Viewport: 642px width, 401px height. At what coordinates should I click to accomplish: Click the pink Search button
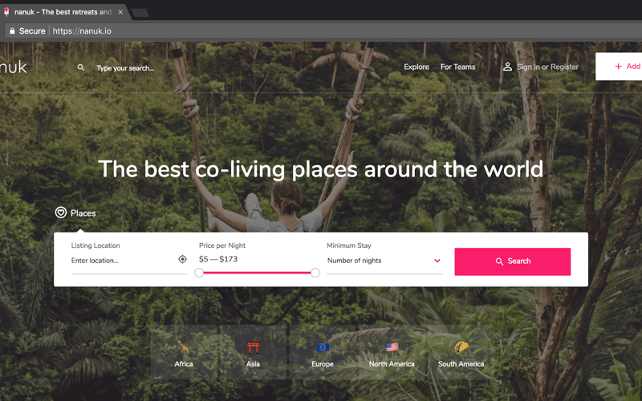[x=512, y=261]
